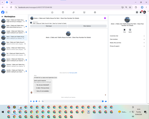Open the Daja conversation
This screenshot has width=149, height=119.
pyautogui.click(x=14, y=43)
